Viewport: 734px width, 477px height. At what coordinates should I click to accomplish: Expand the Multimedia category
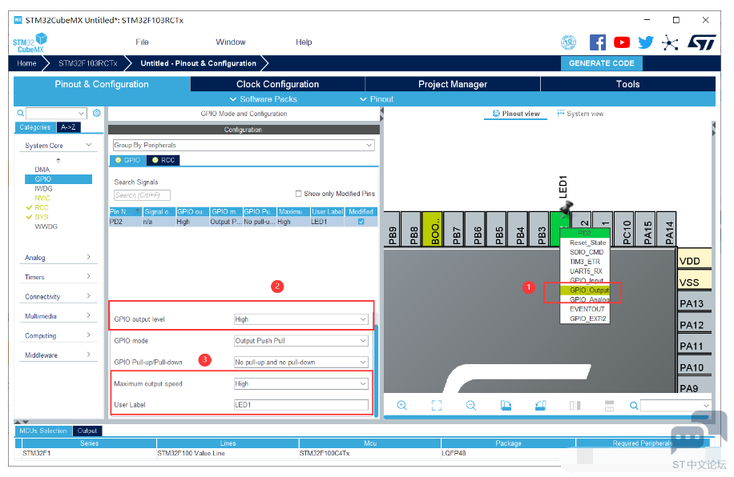click(x=58, y=316)
